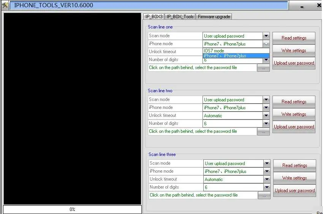
Task: Click the tools icon in title bar
Action: pos(5,5)
